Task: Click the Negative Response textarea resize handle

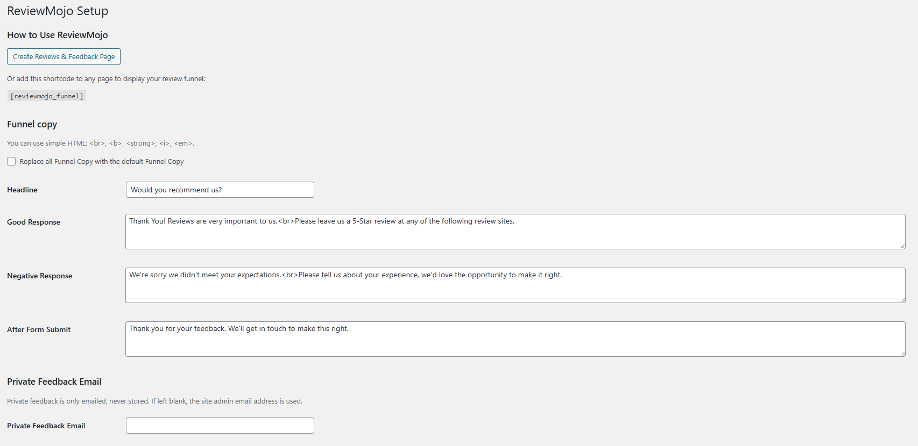Action: click(x=902, y=300)
